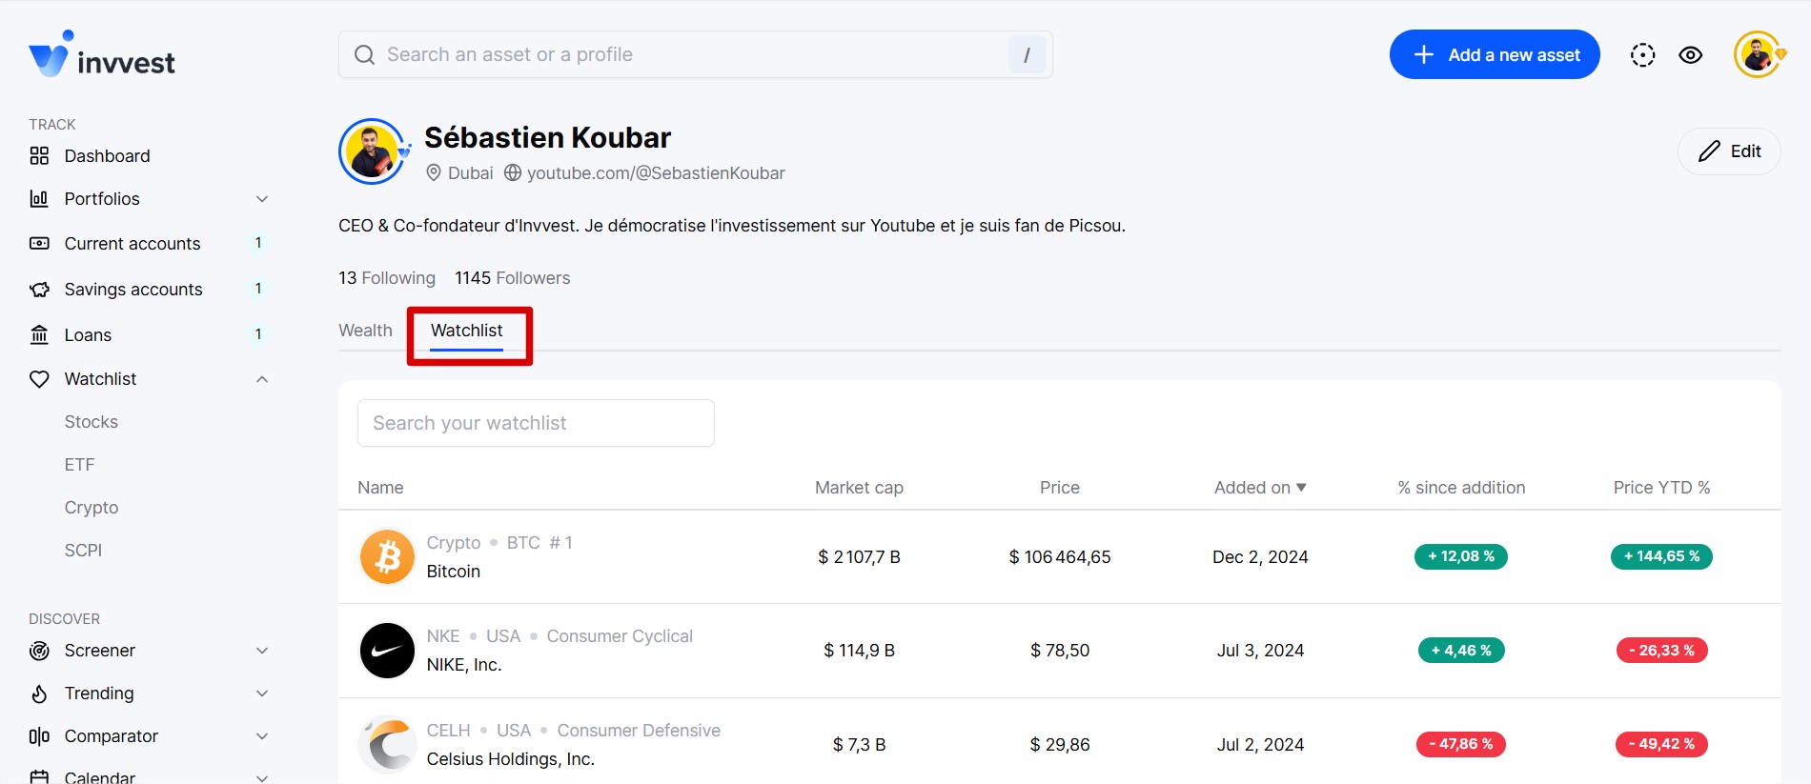Click the Bitcoin logo icon
1811x784 pixels.
387,556
